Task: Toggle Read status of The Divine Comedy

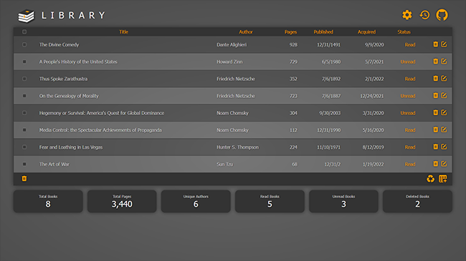Action: coord(410,45)
